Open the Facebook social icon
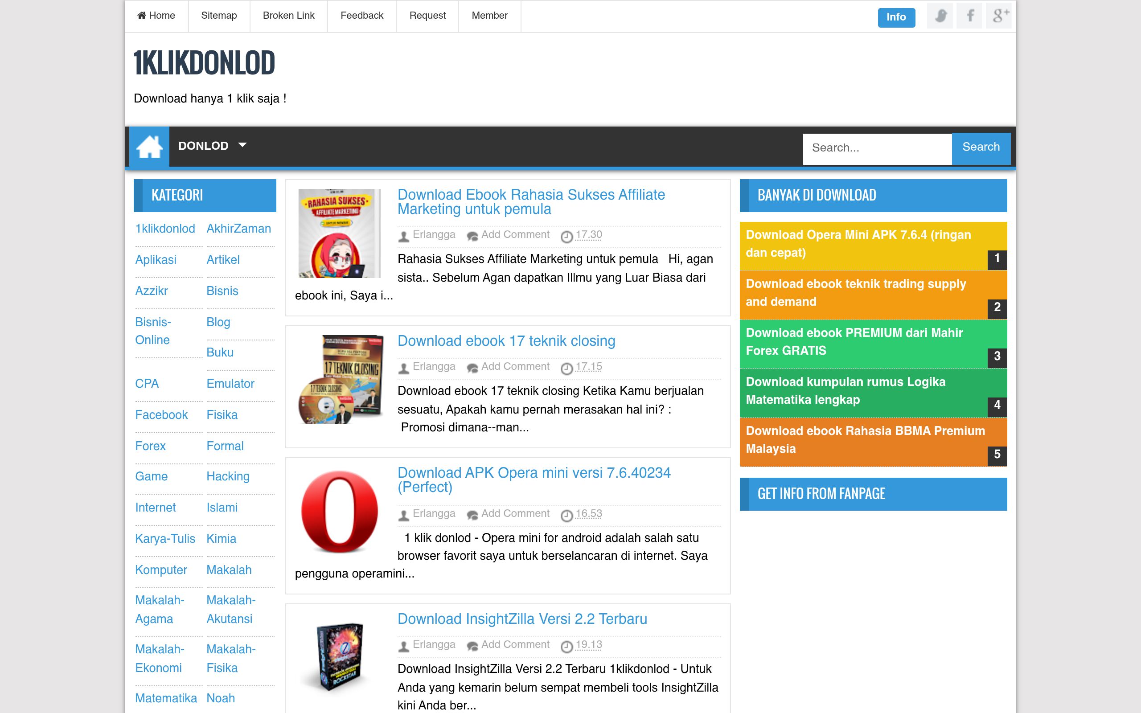1141x713 pixels. 969,16
